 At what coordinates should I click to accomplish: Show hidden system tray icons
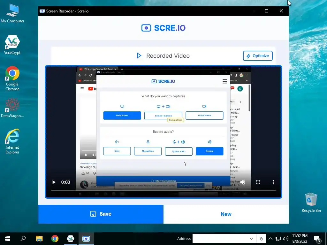270,239
